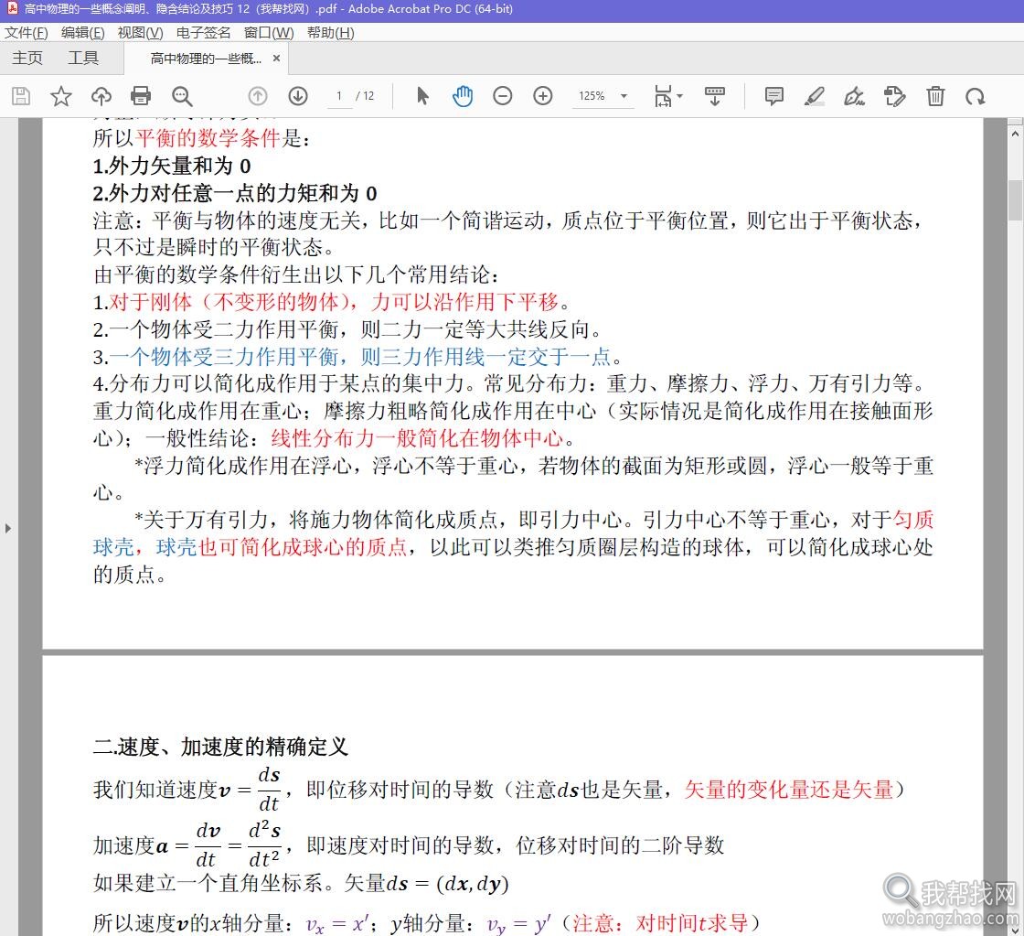Delete with the trash can icon

[x=935, y=96]
